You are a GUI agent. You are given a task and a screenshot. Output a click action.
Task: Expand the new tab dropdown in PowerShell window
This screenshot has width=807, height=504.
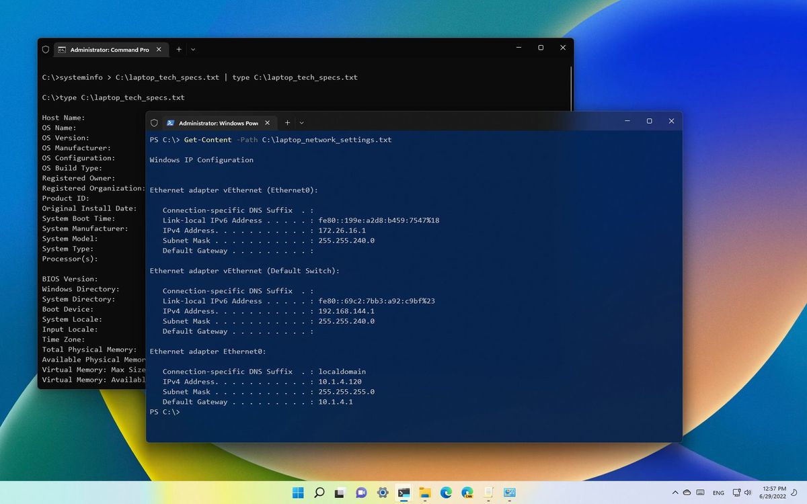[x=301, y=122]
